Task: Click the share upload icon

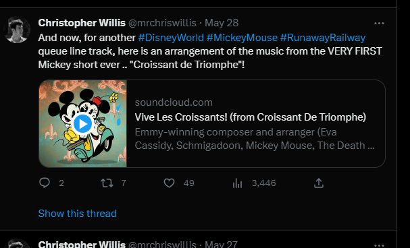Action: (x=319, y=183)
